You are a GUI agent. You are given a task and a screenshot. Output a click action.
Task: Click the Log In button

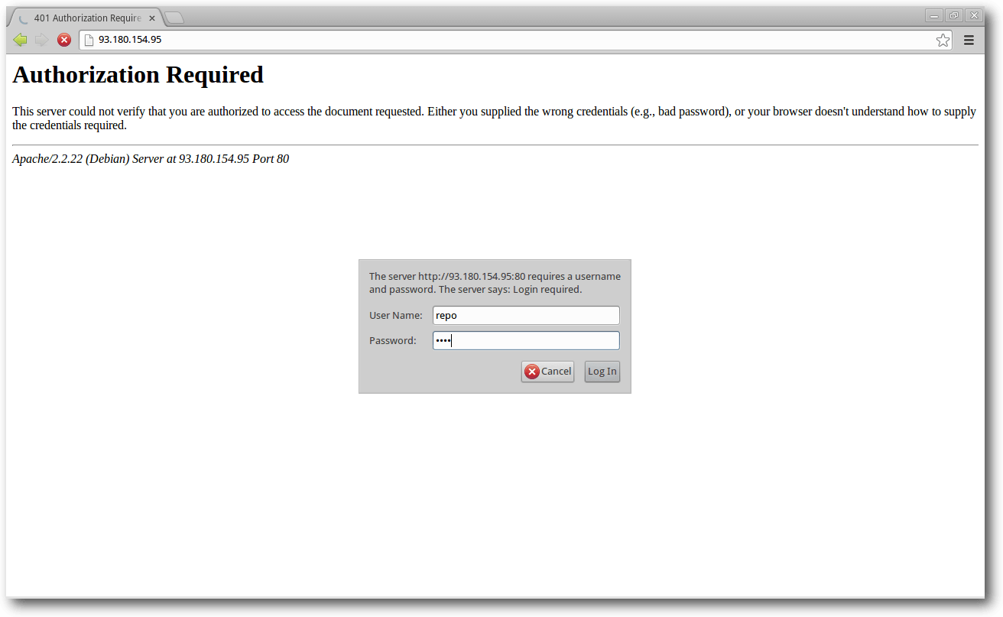click(602, 372)
